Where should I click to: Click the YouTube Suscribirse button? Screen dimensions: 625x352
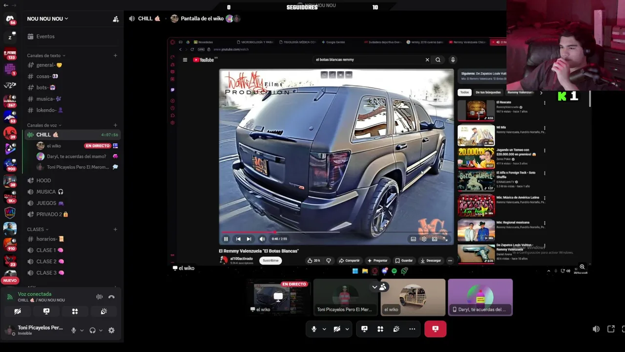coord(271,261)
